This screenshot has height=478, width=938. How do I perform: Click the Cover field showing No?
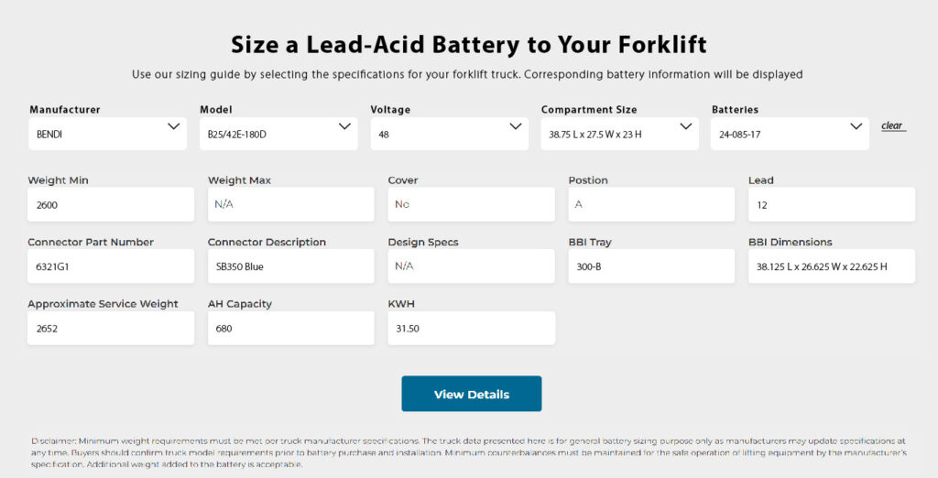point(471,205)
